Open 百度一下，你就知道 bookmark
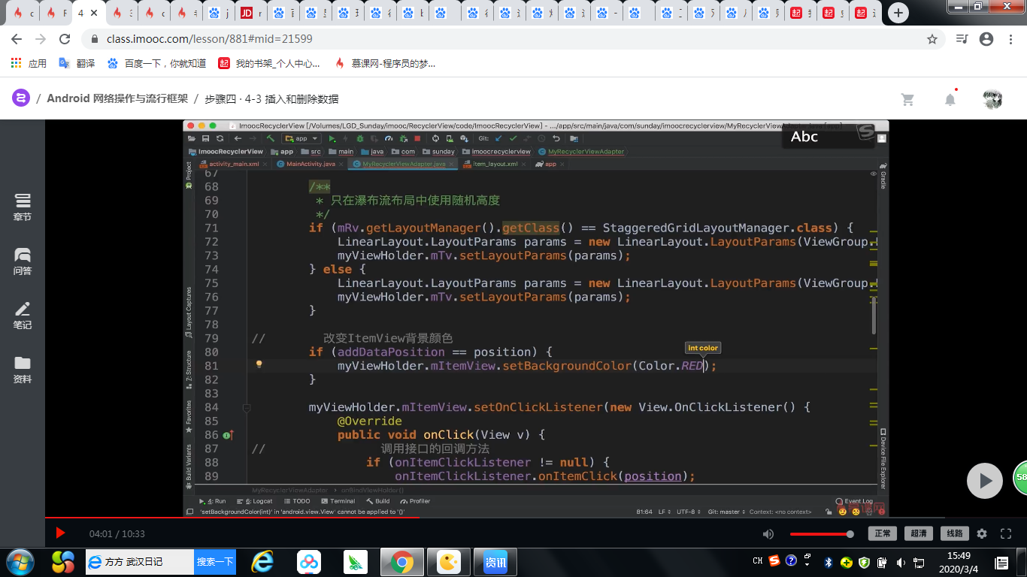Image resolution: width=1027 pixels, height=577 pixels. point(156,64)
